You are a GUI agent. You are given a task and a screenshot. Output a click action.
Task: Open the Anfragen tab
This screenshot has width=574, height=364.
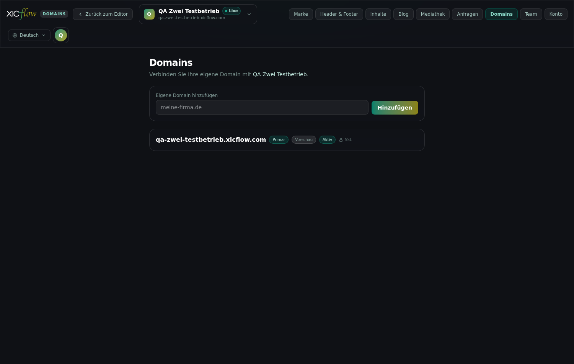(x=467, y=14)
